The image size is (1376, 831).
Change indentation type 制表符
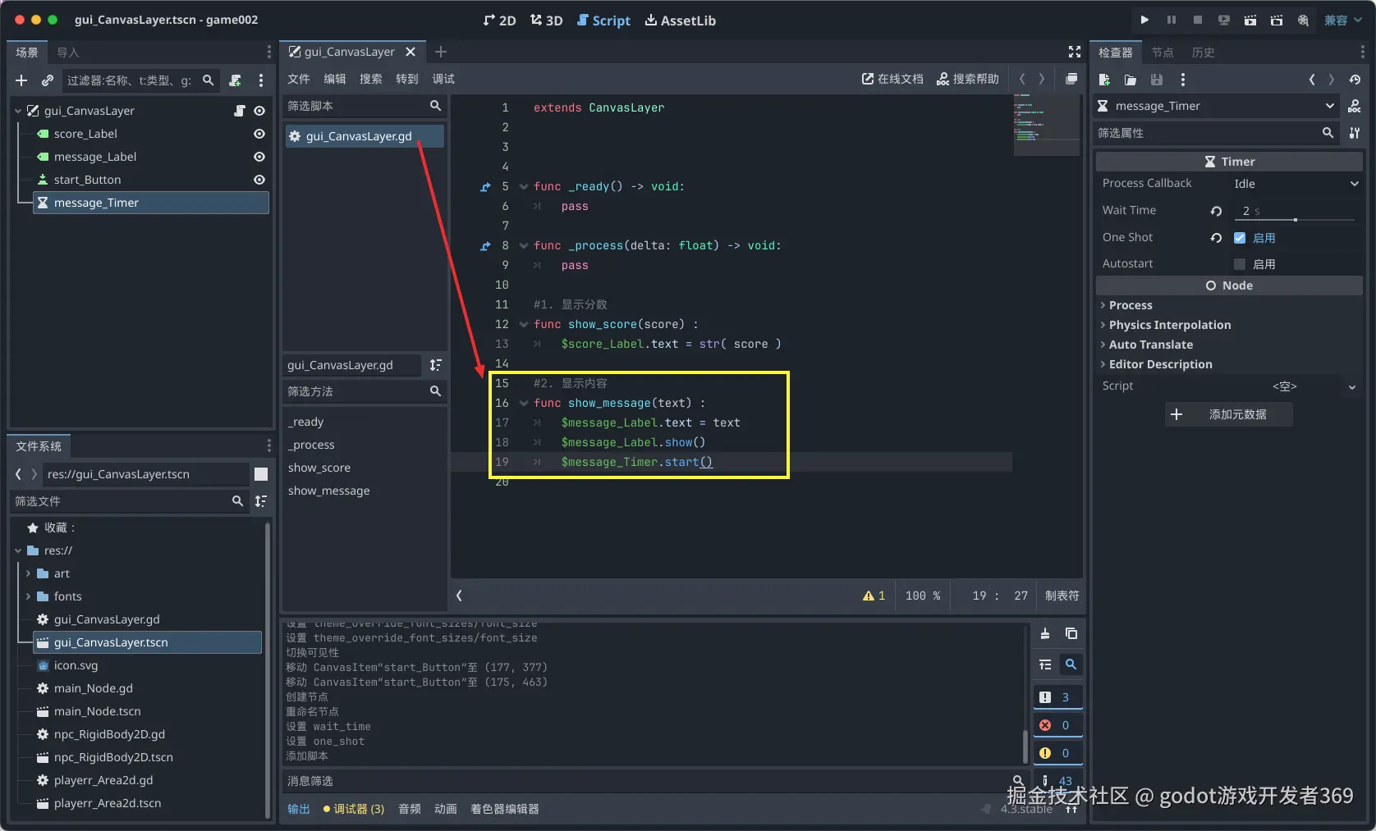click(x=1062, y=596)
